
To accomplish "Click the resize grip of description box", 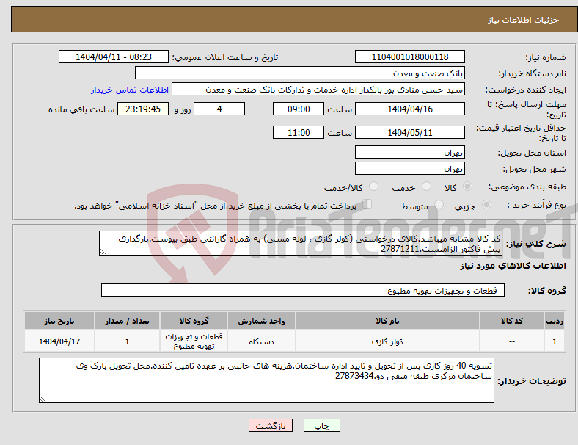I will [x=103, y=252].
